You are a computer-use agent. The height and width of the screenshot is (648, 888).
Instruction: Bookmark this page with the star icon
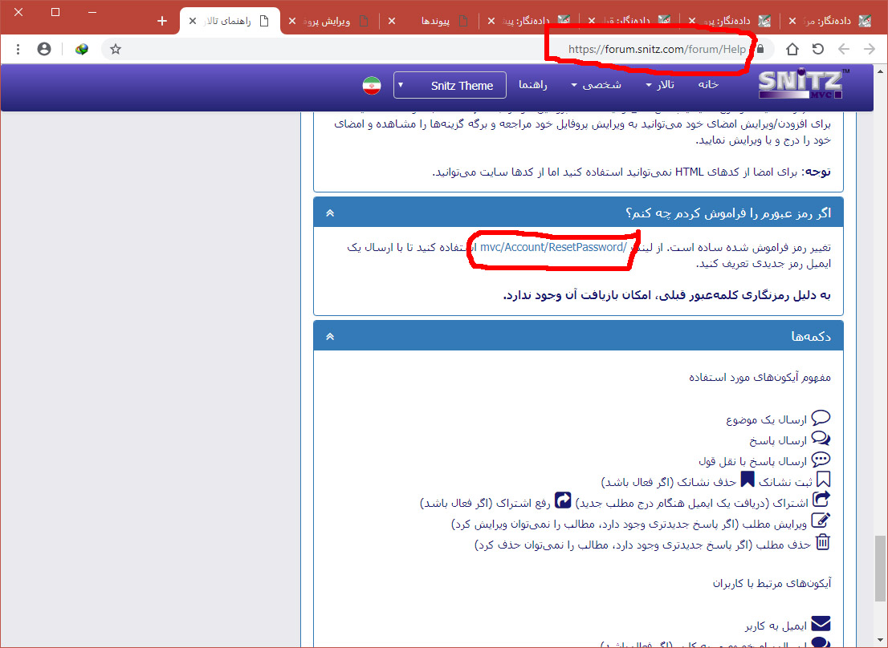pos(116,49)
